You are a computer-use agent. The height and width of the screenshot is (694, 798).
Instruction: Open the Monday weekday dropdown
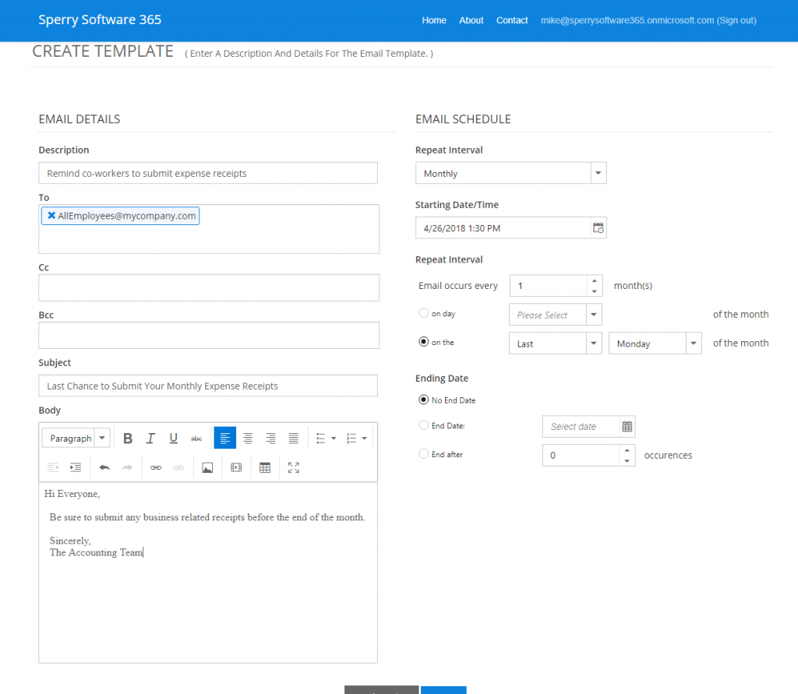pyautogui.click(x=694, y=343)
